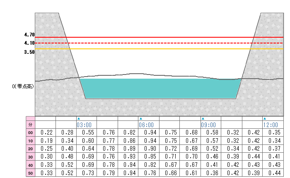Click the solid red 4.70 level line
The height and width of the screenshot is (178, 290).
point(166,37)
